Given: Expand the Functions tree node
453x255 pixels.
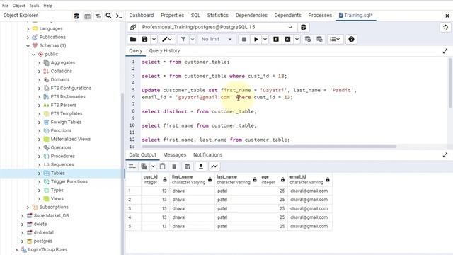Looking at the screenshot, I should tap(40, 130).
